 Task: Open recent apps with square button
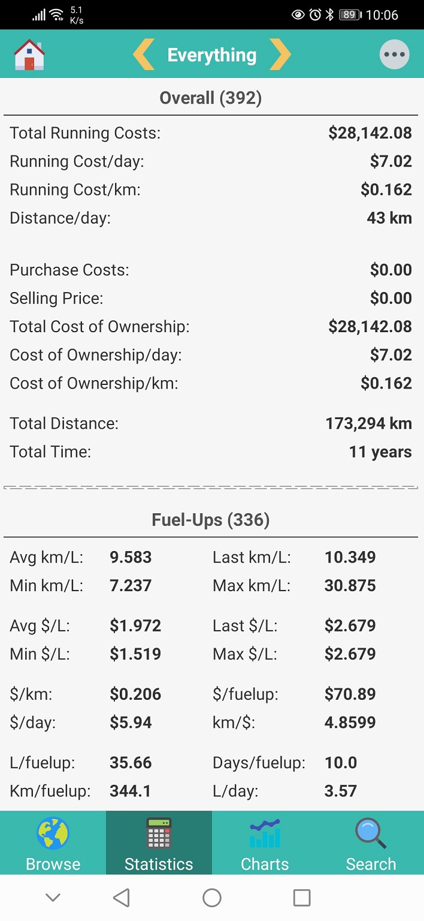[x=302, y=898]
